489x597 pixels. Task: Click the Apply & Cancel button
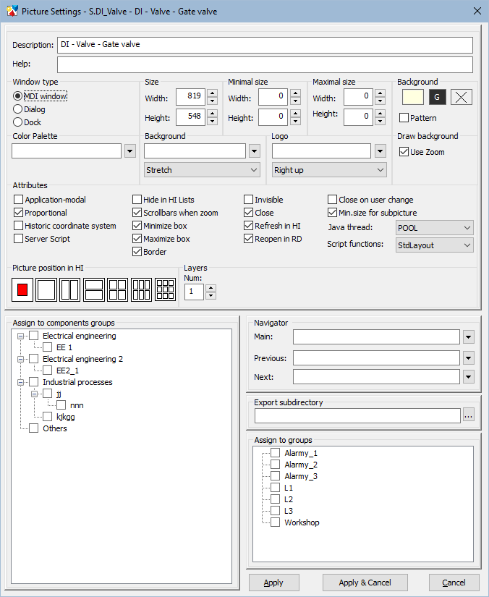tap(365, 583)
